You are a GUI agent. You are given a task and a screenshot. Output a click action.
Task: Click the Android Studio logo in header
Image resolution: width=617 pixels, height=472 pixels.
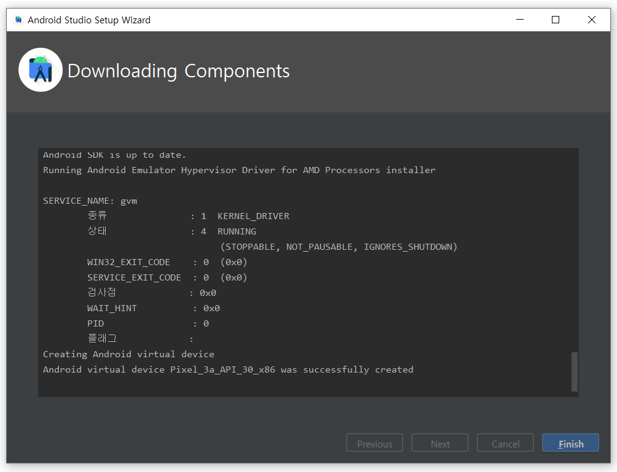41,70
